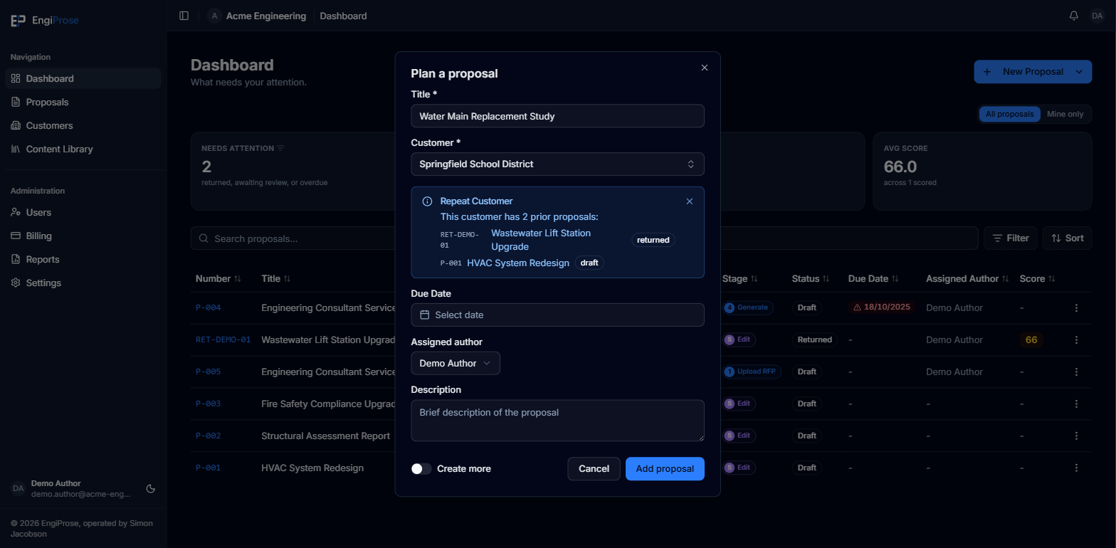1116x548 pixels.
Task: Select All proposals view toggle
Action: [1009, 114]
